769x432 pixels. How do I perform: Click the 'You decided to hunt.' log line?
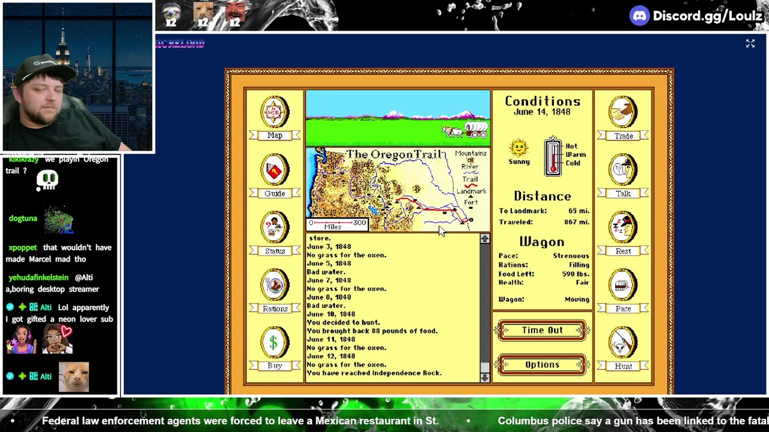point(343,323)
